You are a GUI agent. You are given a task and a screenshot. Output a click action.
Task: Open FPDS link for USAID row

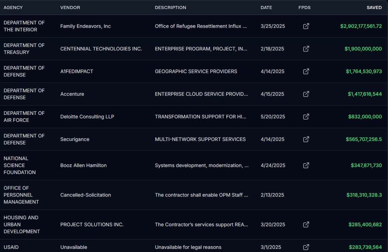[x=306, y=247]
